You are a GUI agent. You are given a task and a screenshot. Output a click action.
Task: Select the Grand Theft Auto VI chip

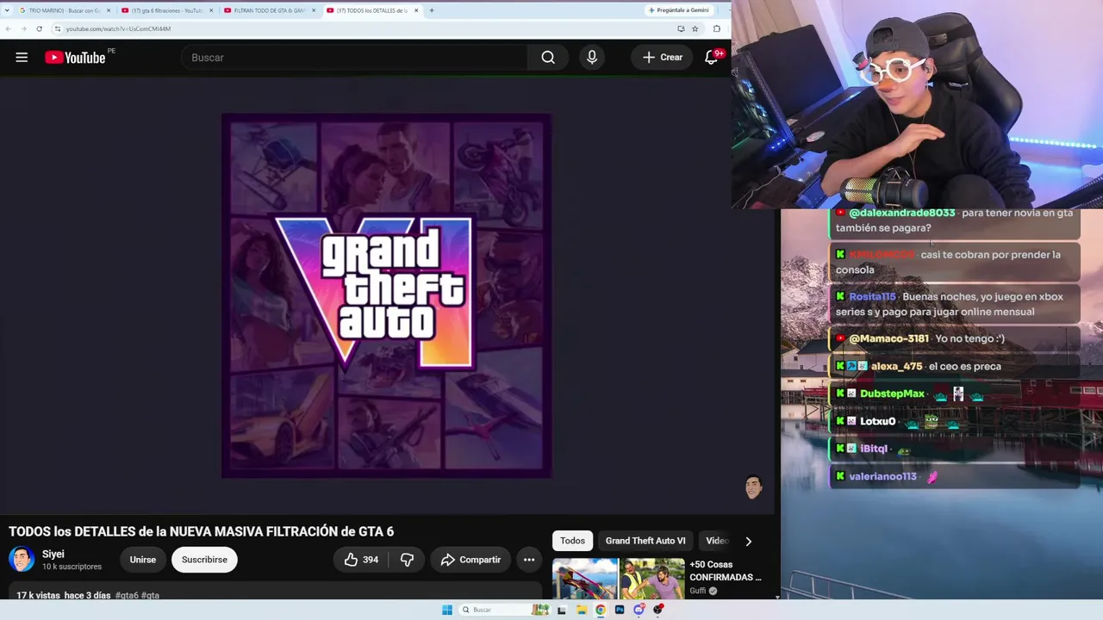pos(645,541)
